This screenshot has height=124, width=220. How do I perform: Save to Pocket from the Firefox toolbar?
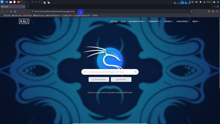209,11
